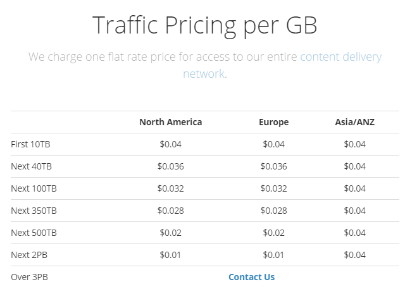Click the Next 2PB row label
The height and width of the screenshot is (289, 405).
[30, 255]
